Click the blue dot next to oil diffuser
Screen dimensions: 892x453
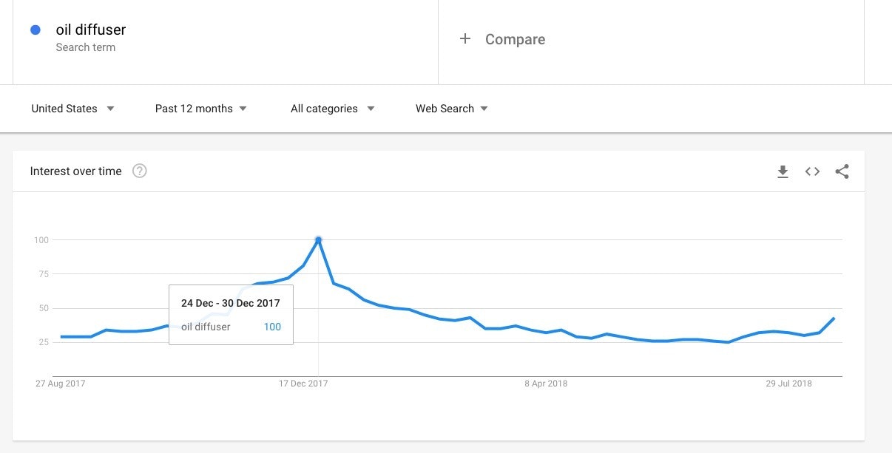(x=35, y=30)
